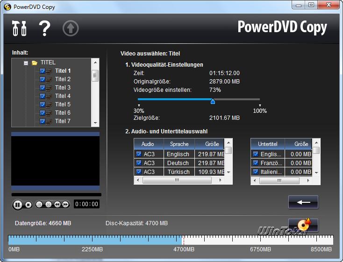Click the disc capacity usage bar
Image resolution: width=343 pixels, height=262 pixels.
tap(171, 240)
